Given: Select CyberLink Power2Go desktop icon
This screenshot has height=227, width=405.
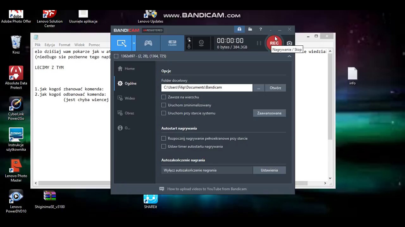Looking at the screenshot, I should 16,109.
